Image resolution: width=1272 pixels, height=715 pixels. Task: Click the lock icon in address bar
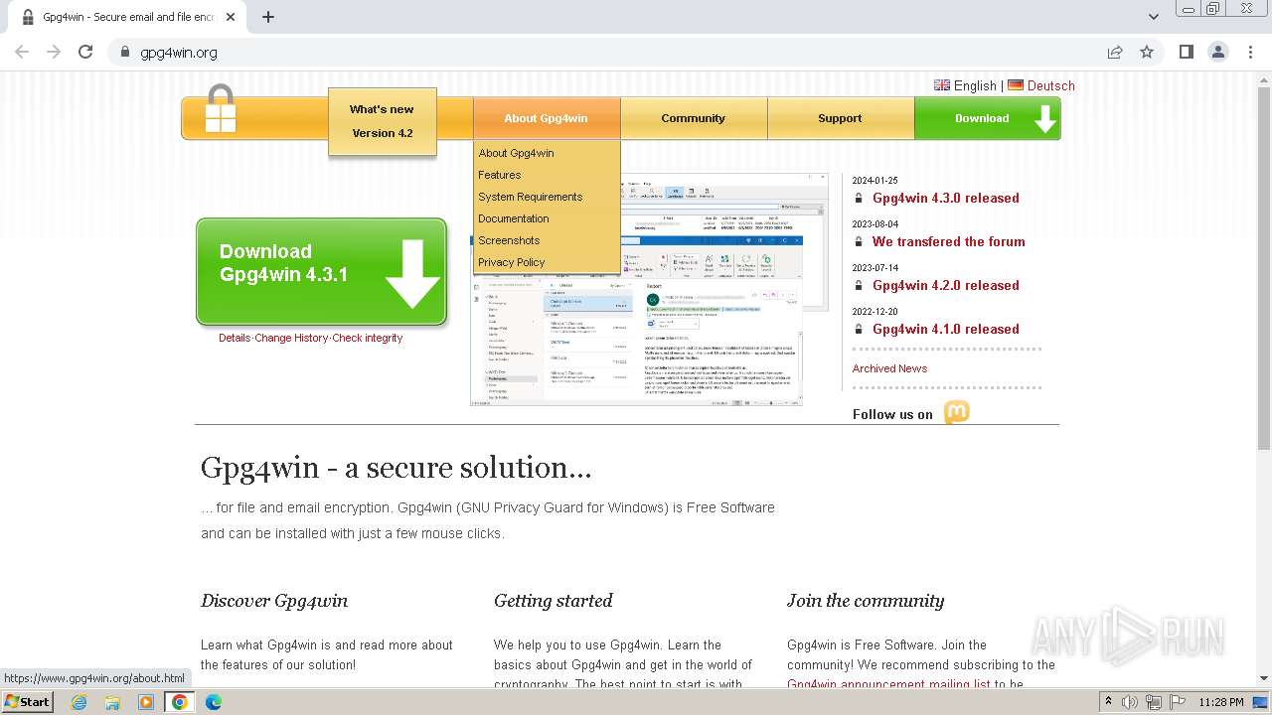(124, 52)
